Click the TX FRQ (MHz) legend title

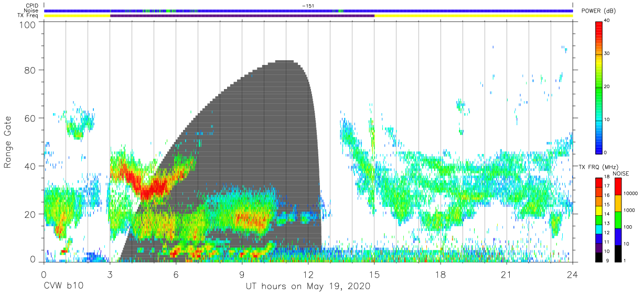[x=598, y=167]
